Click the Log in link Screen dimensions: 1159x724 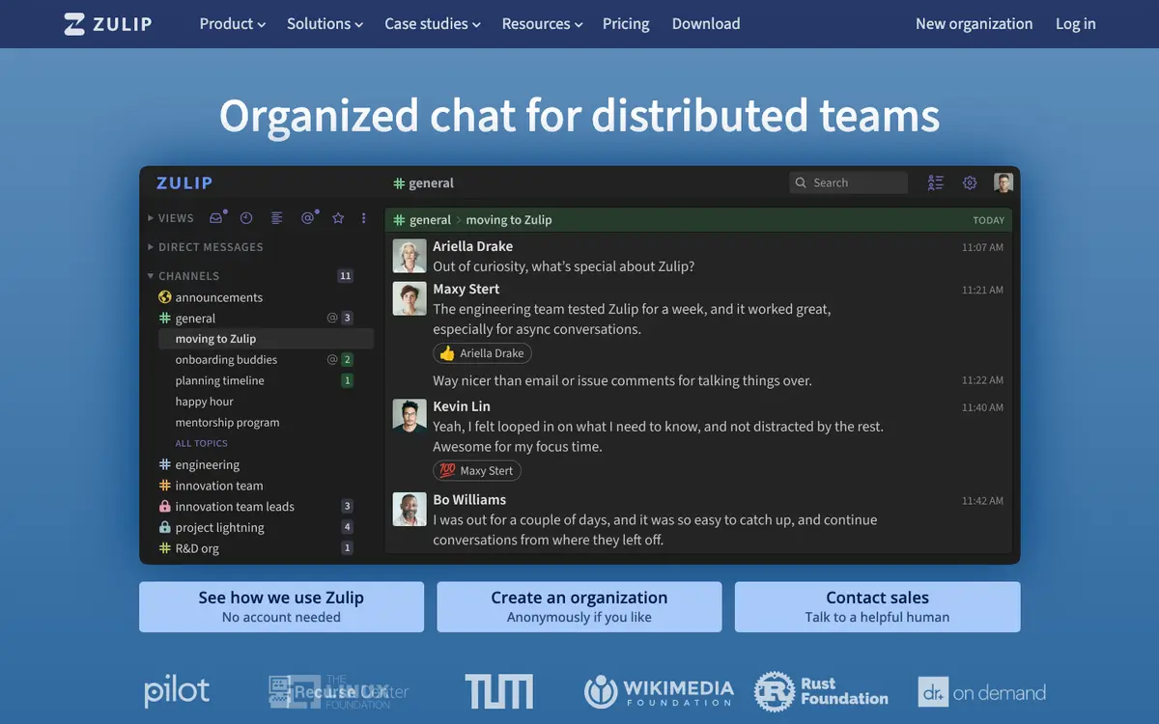point(1075,24)
